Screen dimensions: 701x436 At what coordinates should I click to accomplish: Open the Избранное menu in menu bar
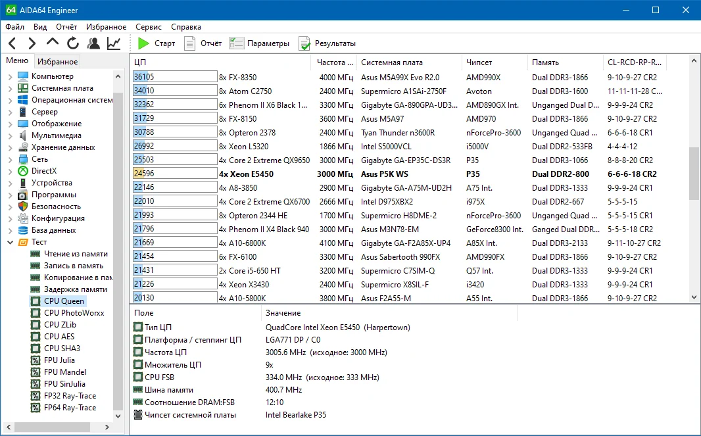(107, 27)
